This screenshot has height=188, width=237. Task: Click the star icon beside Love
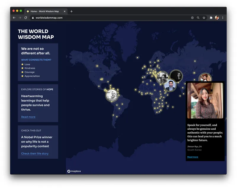(x=23, y=64)
